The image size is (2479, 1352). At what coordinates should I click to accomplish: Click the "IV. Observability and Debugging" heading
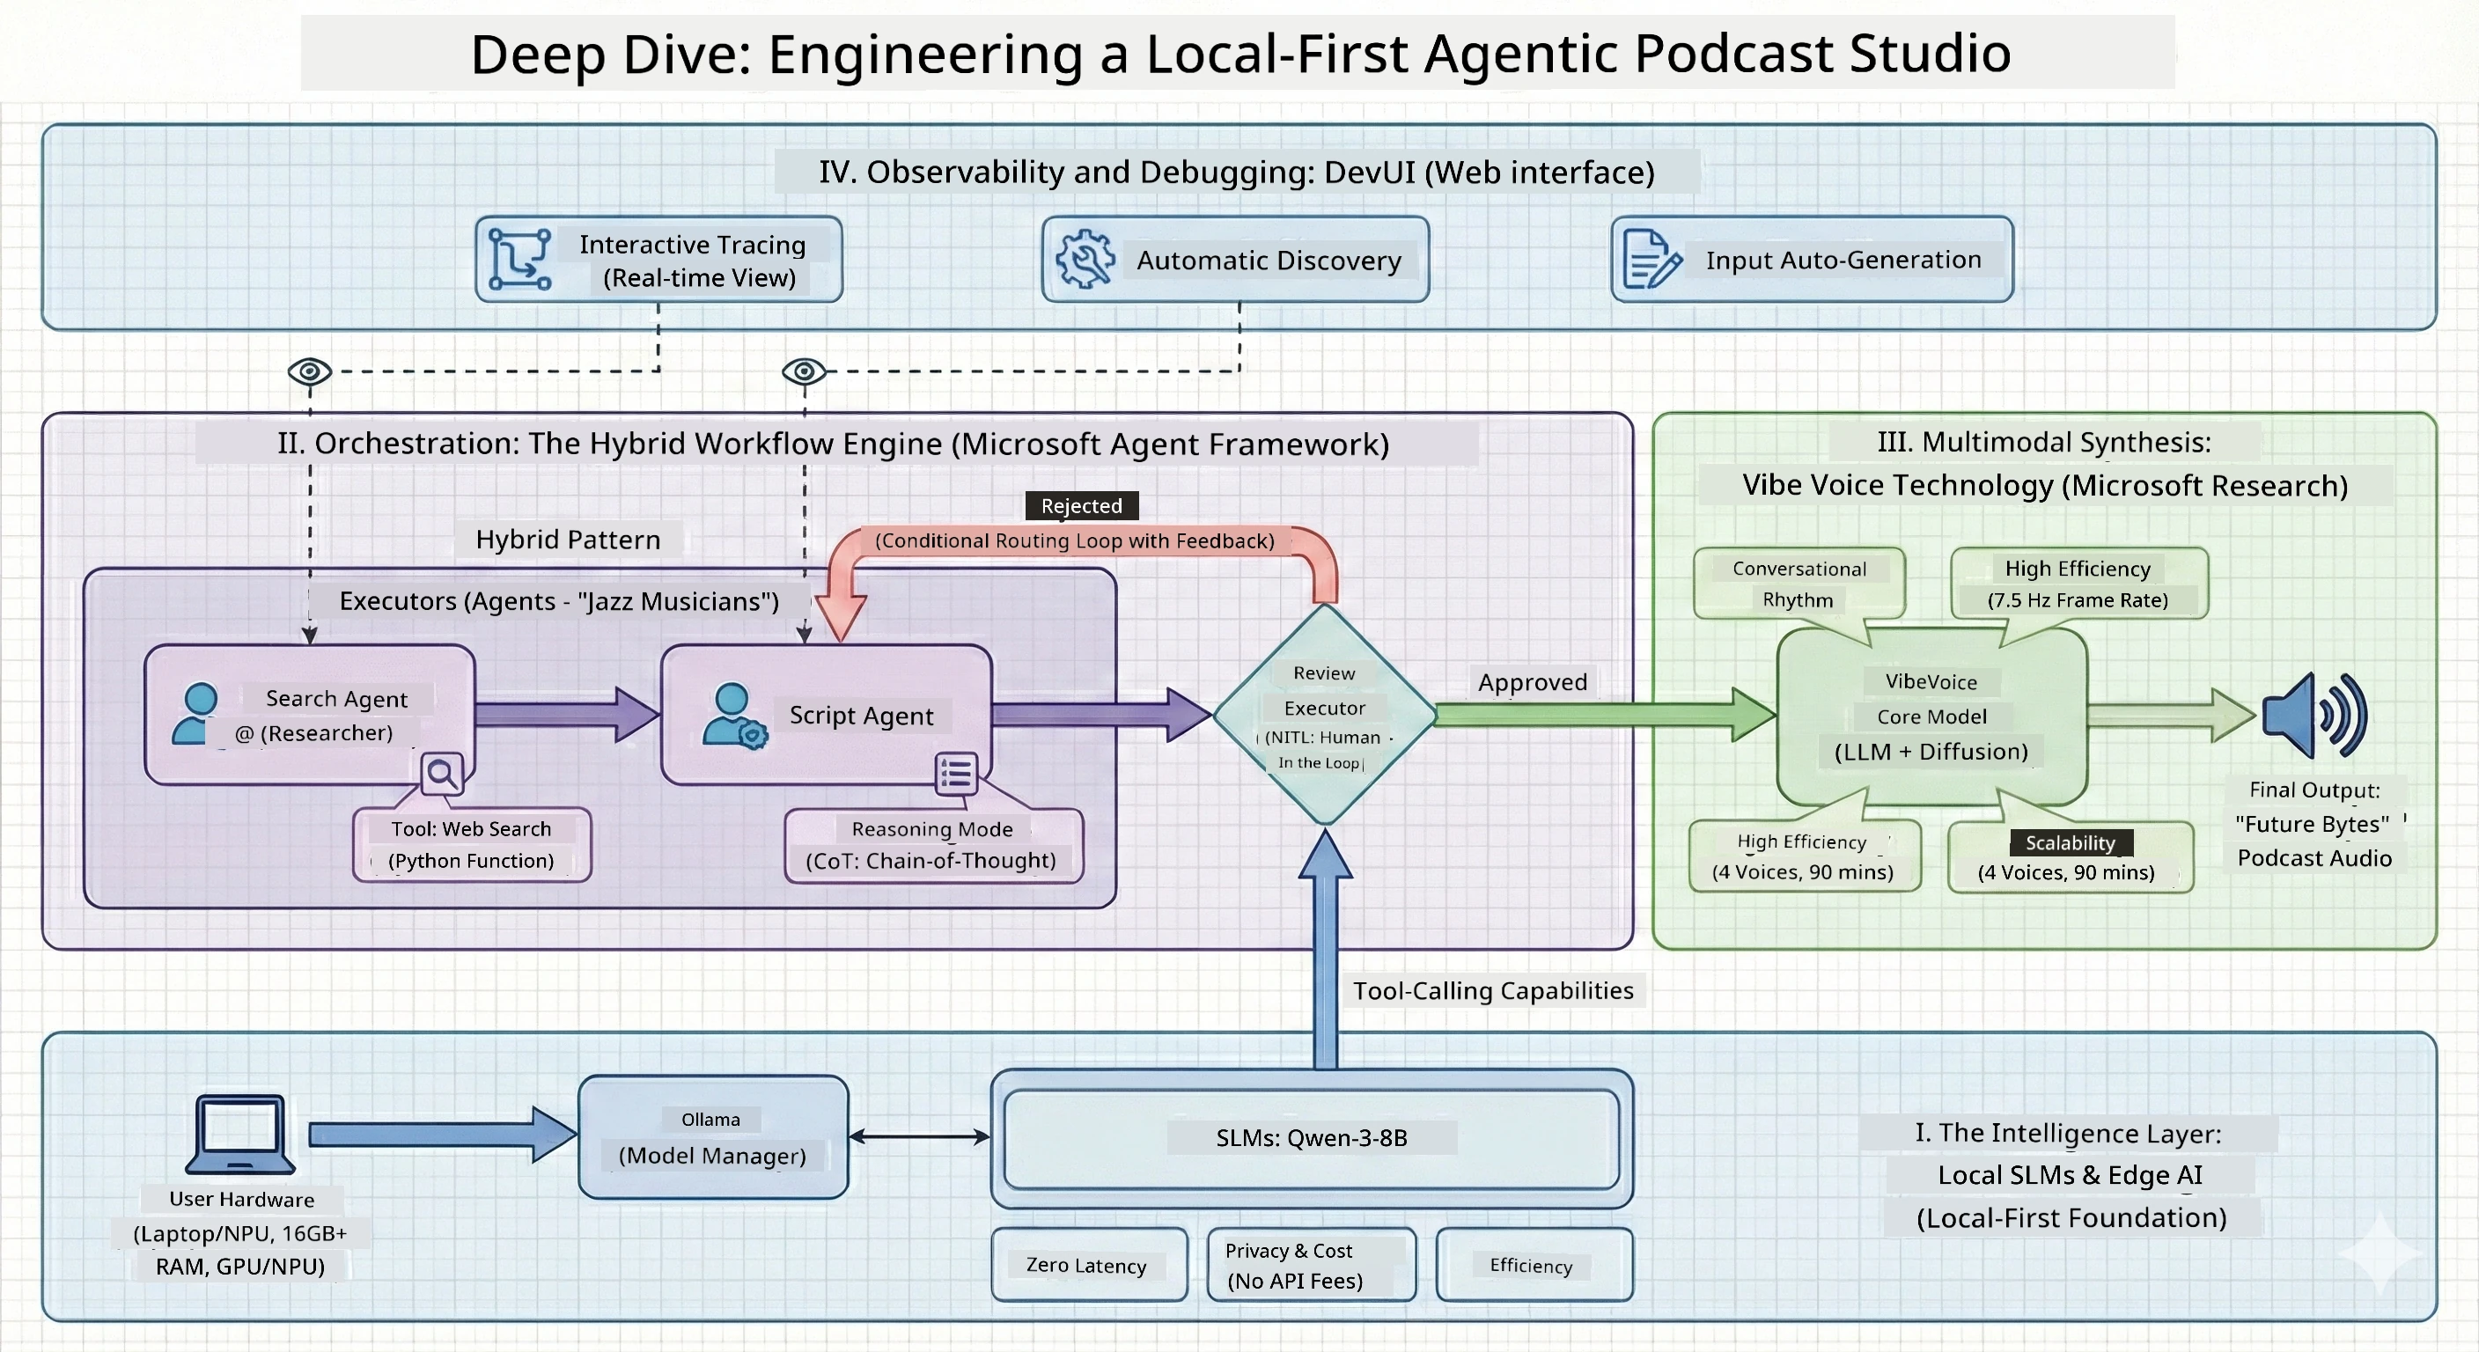[x=1237, y=173]
